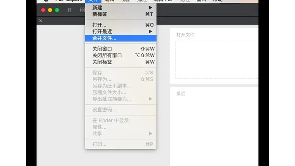Click the red close window button
This screenshot has height=166, width=295.
click(x=43, y=10)
